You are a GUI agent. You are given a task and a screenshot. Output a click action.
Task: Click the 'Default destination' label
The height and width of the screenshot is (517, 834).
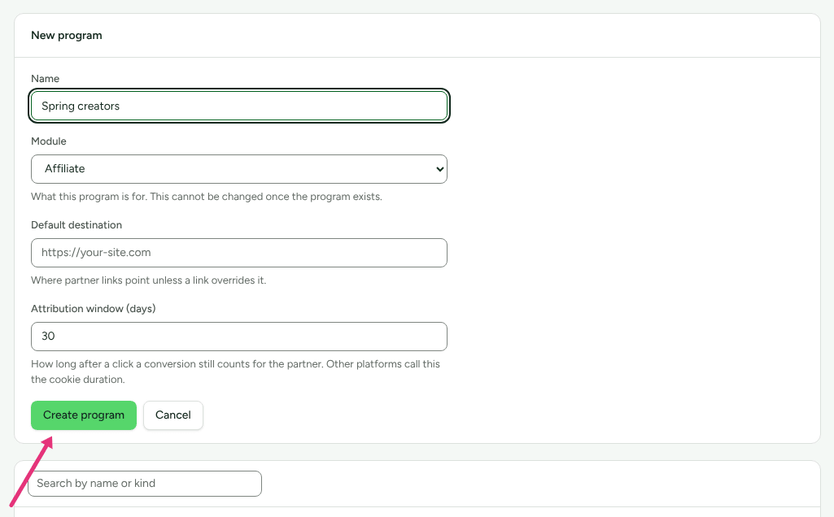(x=76, y=224)
